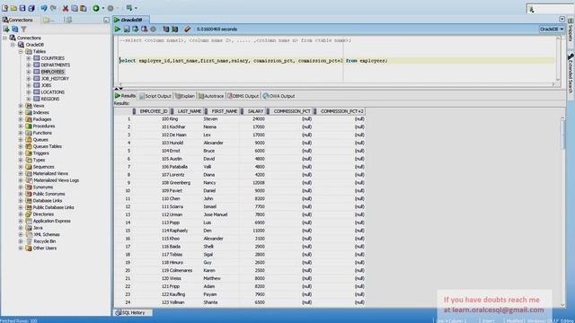This screenshot has width=575, height=323.
Task: Click the Refresh connections icon
Action: 15,29
